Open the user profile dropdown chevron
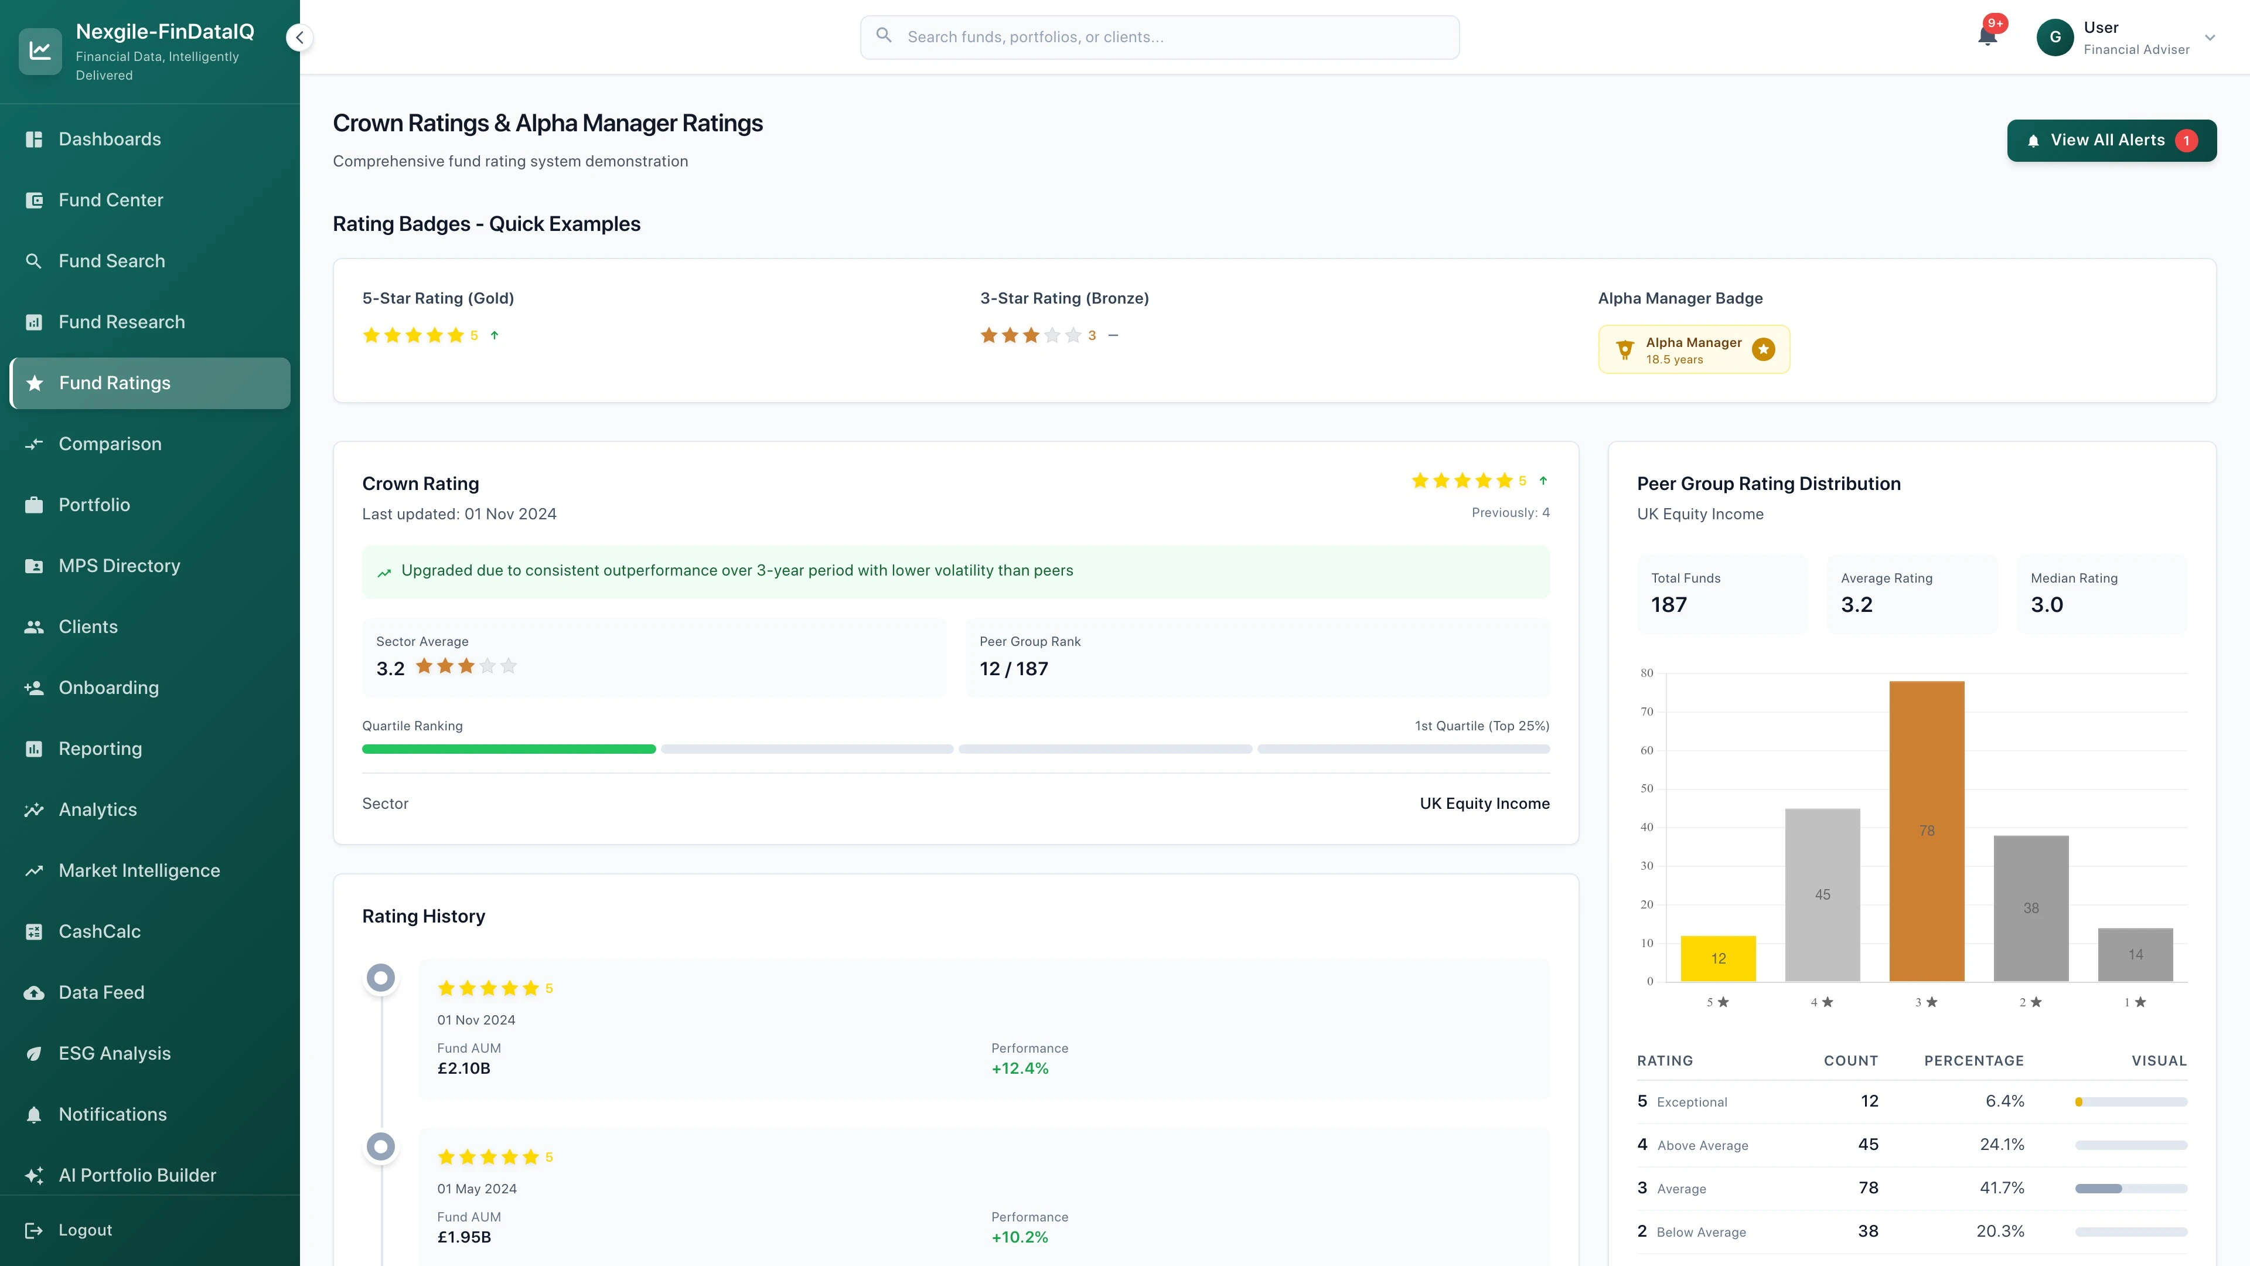 coord(2210,38)
